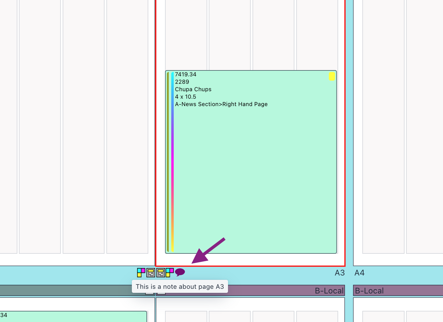
Task: Click the rainbow gradient stripe on the ad
Action: point(172,161)
